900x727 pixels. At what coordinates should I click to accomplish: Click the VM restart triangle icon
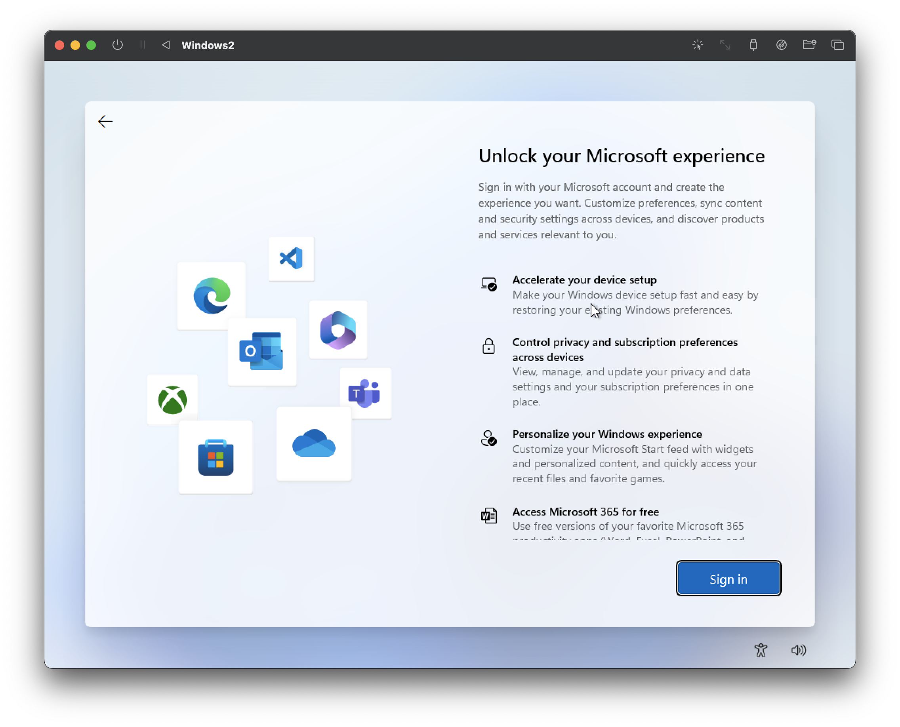(166, 45)
